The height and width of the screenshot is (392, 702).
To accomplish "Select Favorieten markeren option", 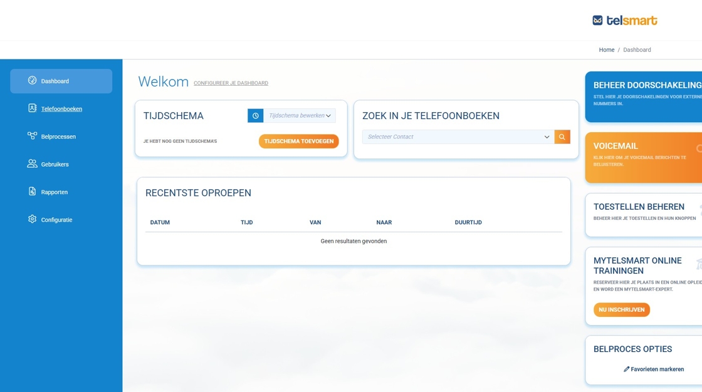I will [654, 369].
